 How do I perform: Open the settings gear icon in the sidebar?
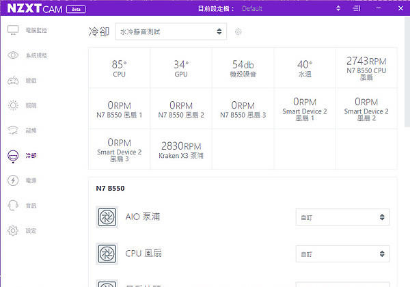(x=13, y=230)
